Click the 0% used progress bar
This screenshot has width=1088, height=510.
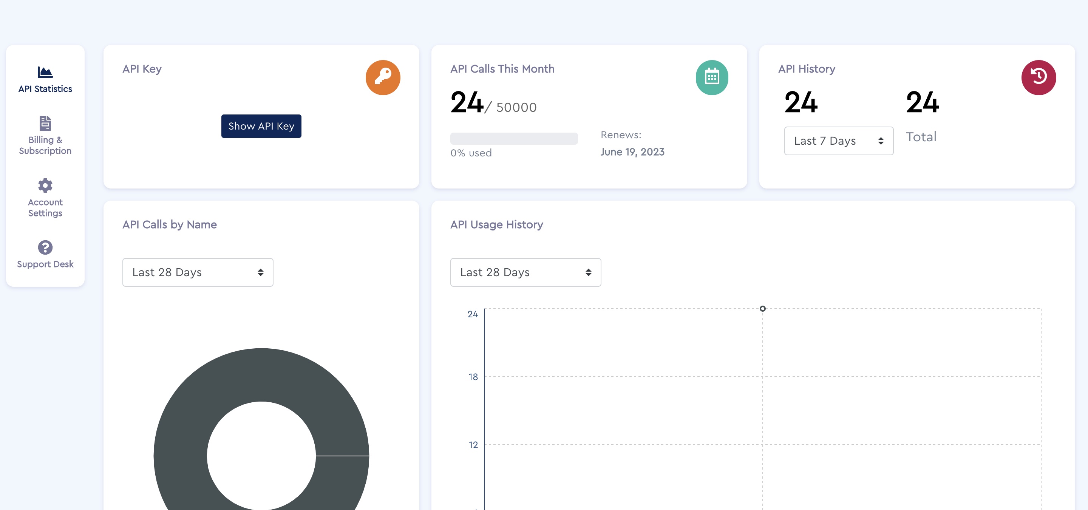click(x=514, y=139)
